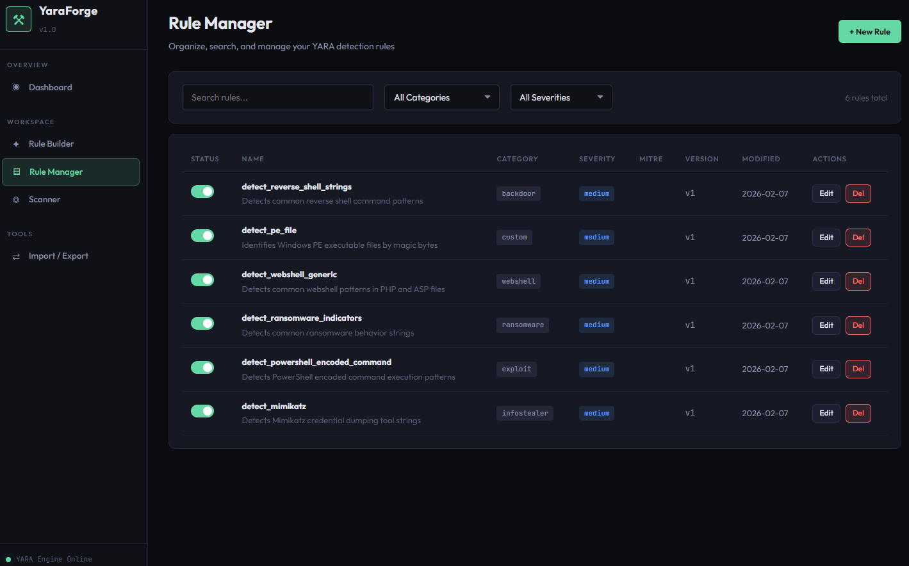Click the Rule Manager list icon

coord(17,172)
